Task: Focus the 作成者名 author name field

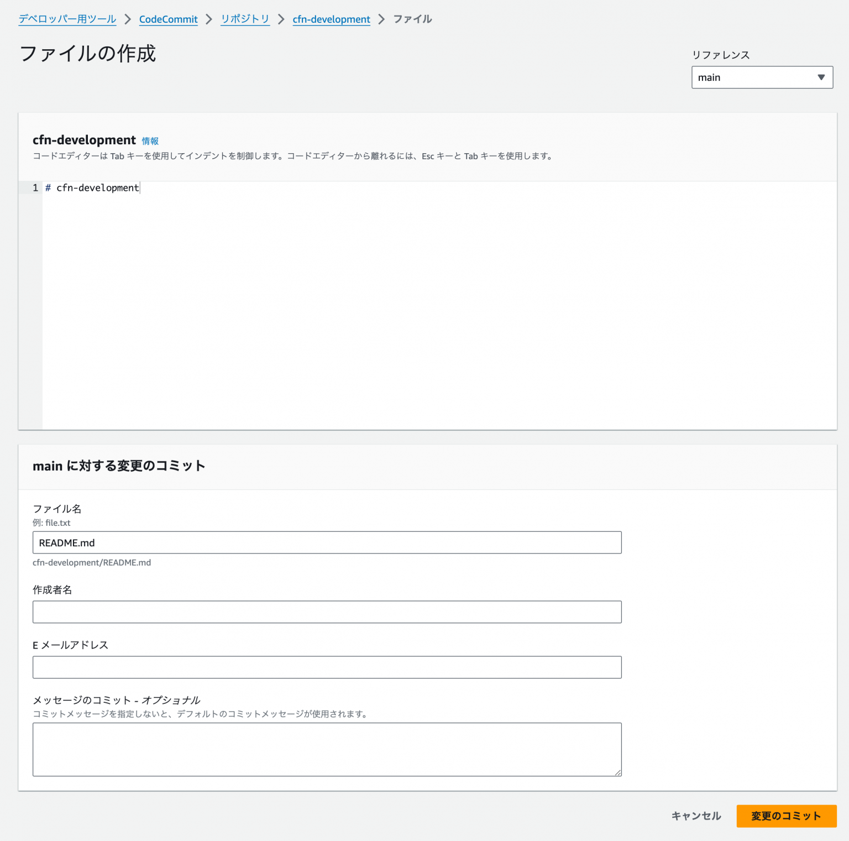Action: click(327, 612)
